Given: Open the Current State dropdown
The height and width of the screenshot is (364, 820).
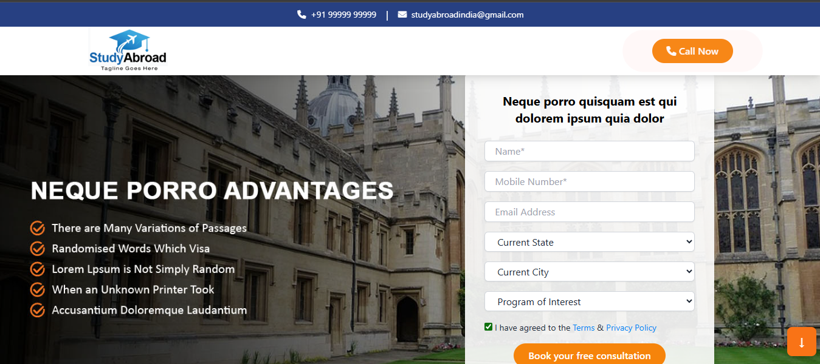Looking at the screenshot, I should [x=589, y=242].
